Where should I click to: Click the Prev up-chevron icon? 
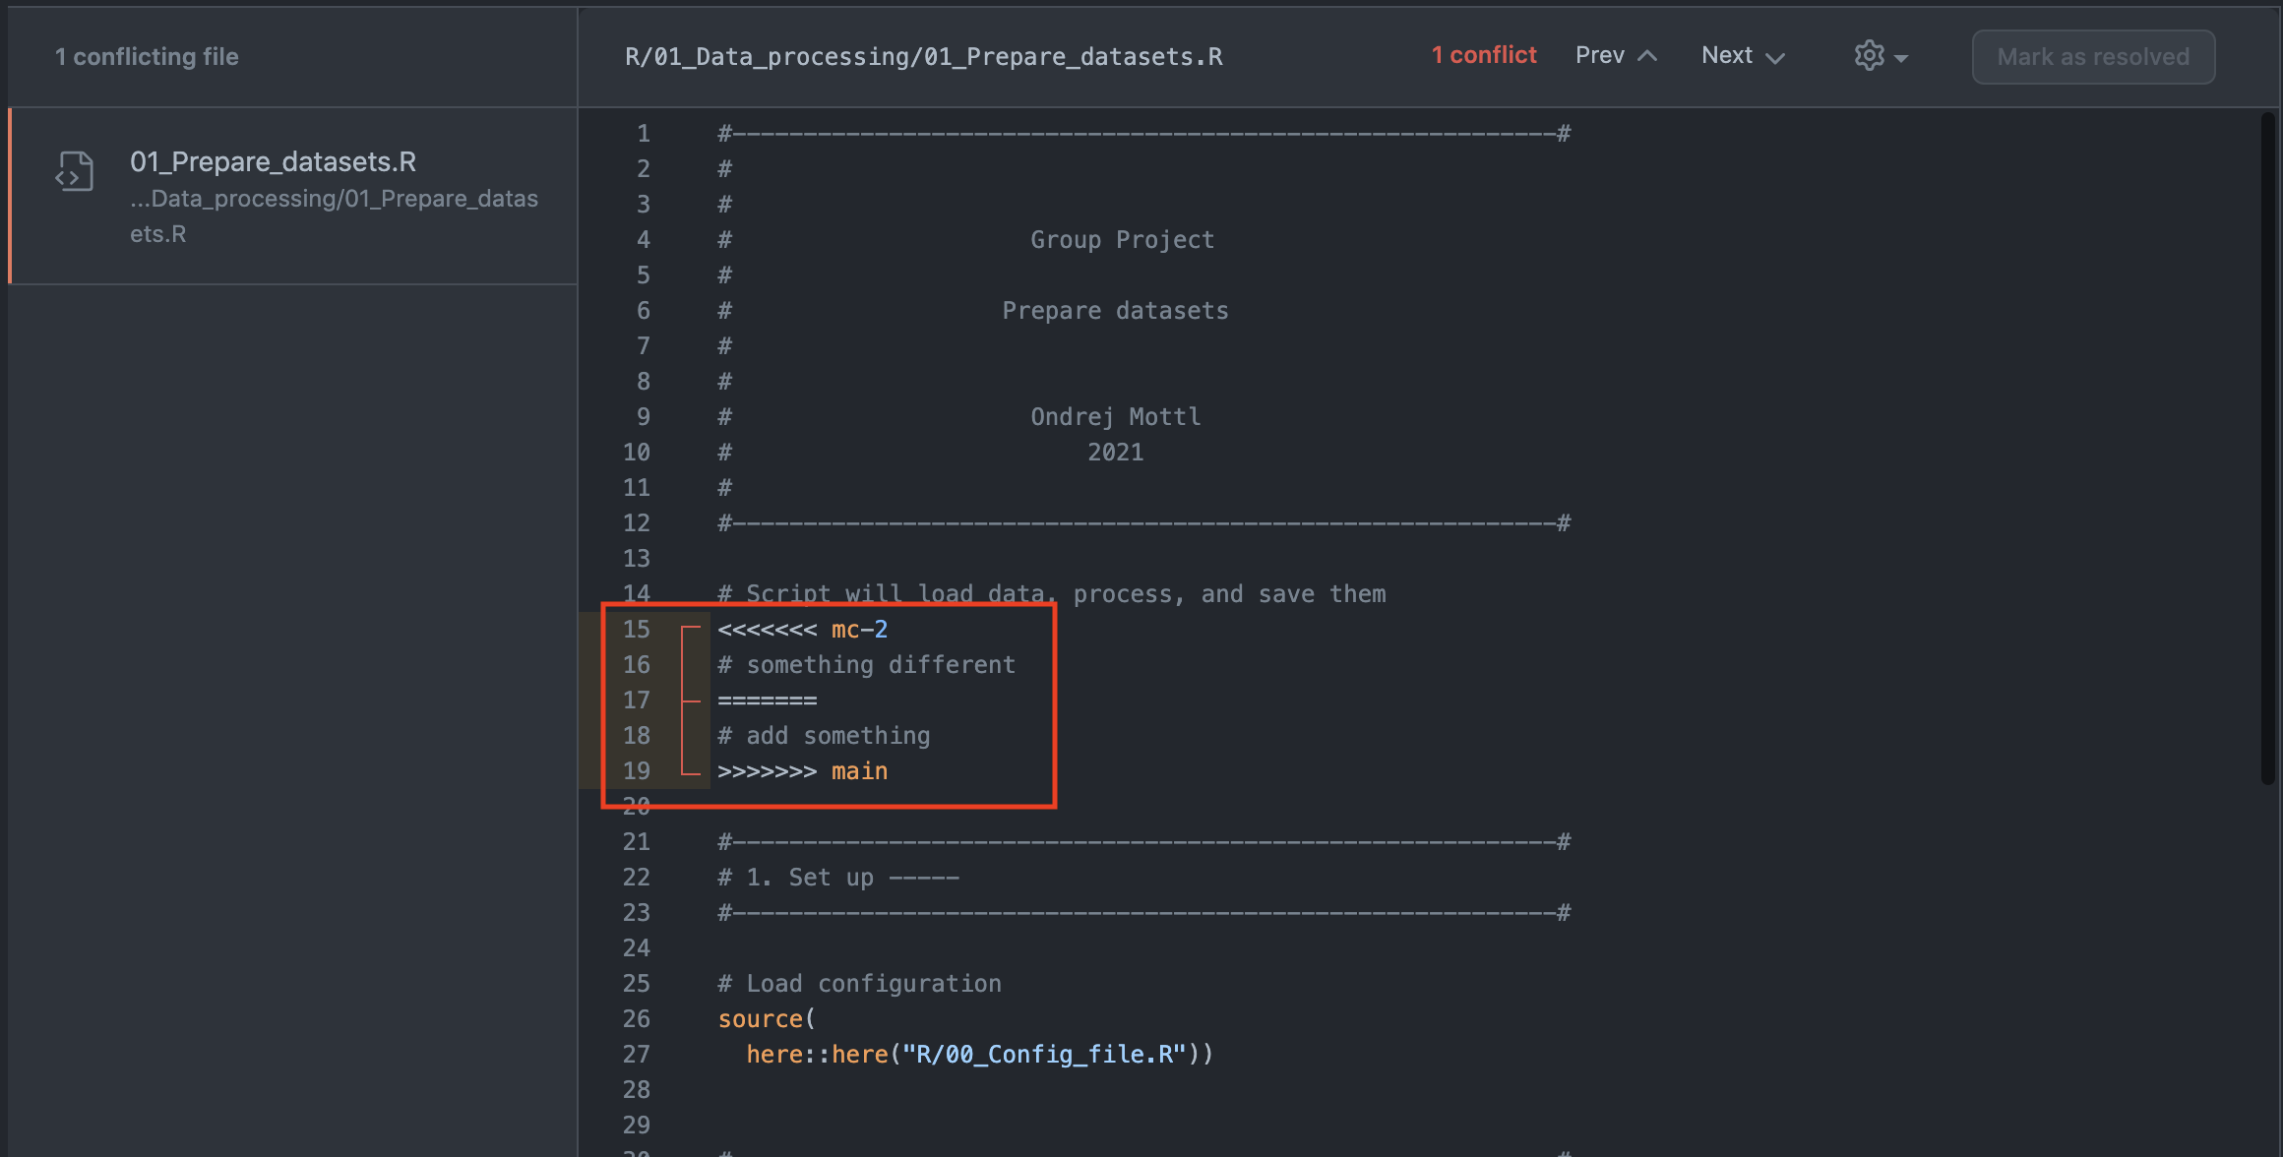click(x=1647, y=57)
